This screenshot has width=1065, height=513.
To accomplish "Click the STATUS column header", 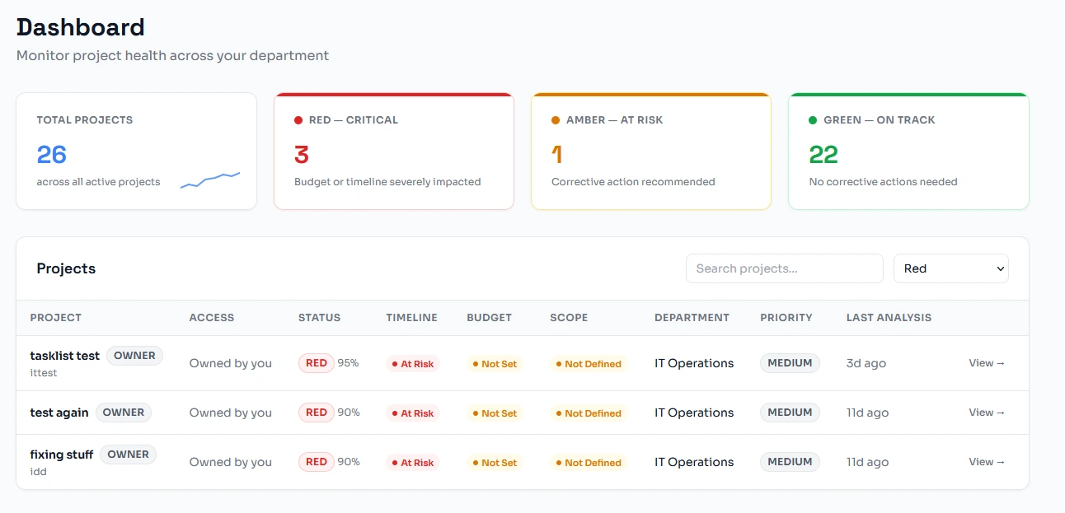I will pos(319,318).
